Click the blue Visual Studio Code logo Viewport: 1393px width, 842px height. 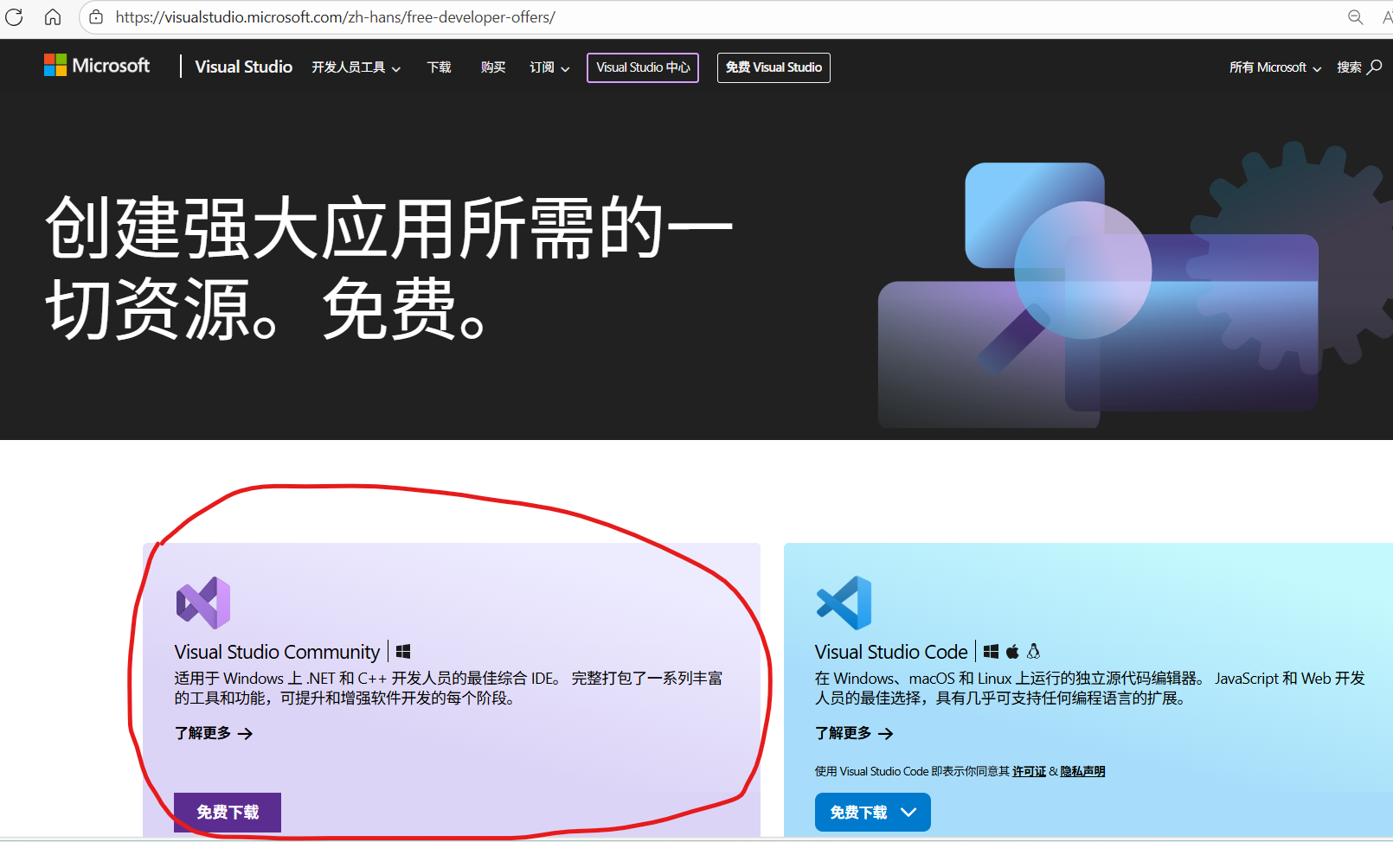tap(844, 603)
